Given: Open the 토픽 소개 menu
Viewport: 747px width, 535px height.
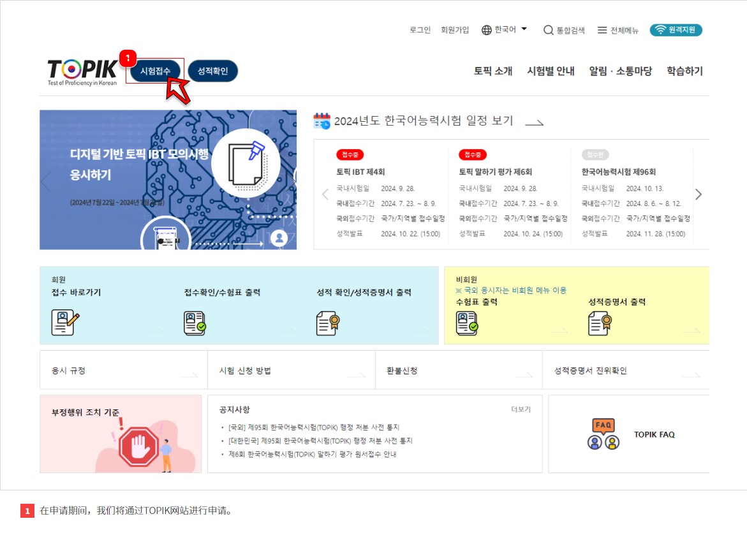Looking at the screenshot, I should click(492, 71).
